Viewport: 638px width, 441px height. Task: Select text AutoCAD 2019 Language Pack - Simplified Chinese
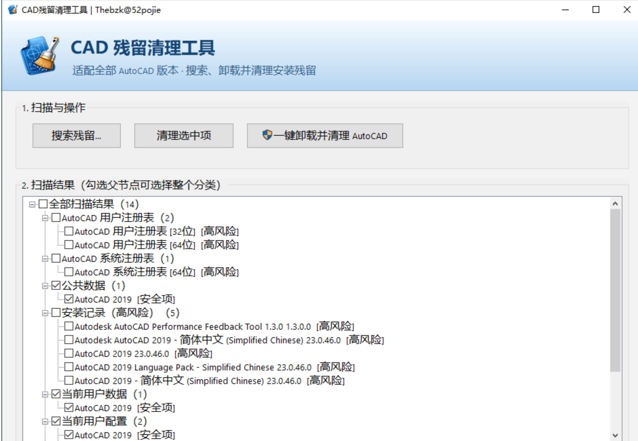(174, 367)
